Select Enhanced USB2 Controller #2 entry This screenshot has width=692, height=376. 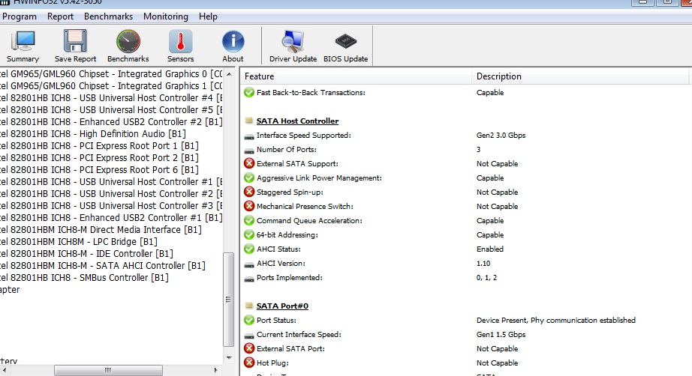[x=111, y=121]
